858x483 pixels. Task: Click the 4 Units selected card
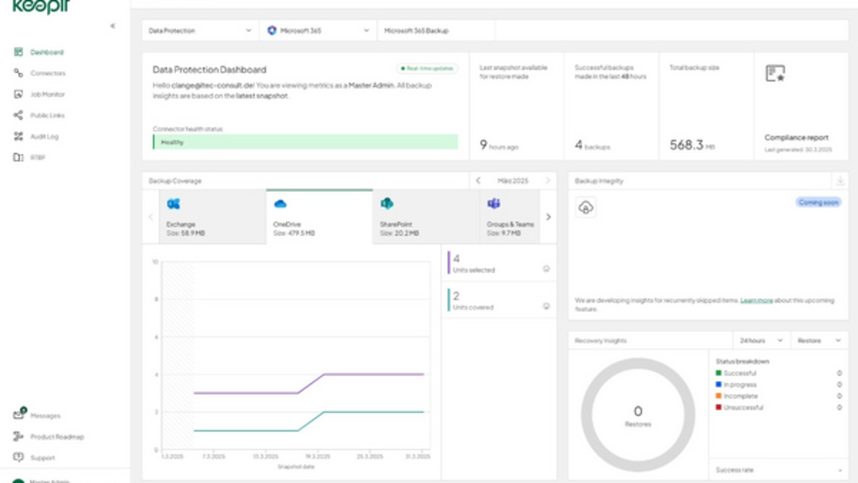tap(499, 263)
